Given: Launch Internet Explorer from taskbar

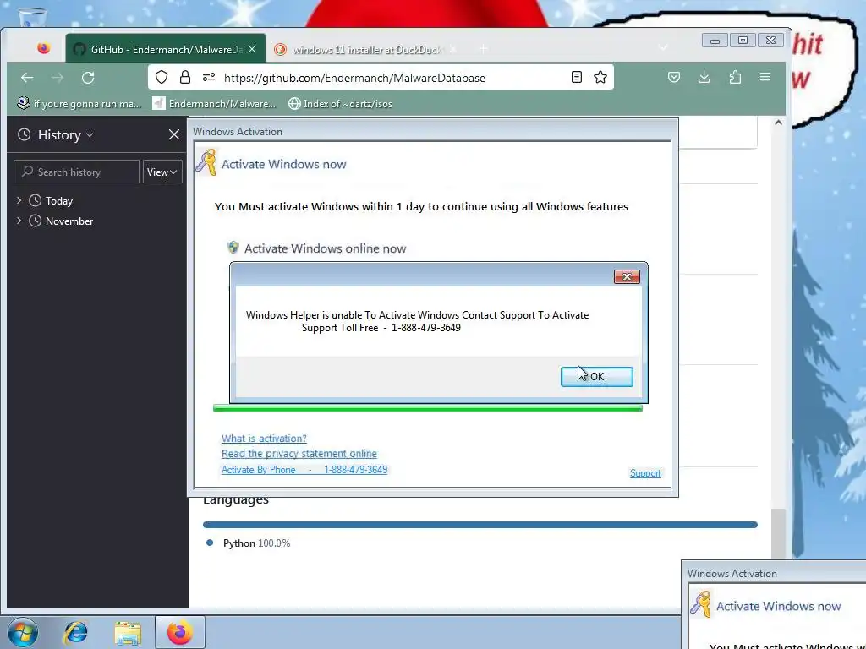Looking at the screenshot, I should (x=75, y=632).
